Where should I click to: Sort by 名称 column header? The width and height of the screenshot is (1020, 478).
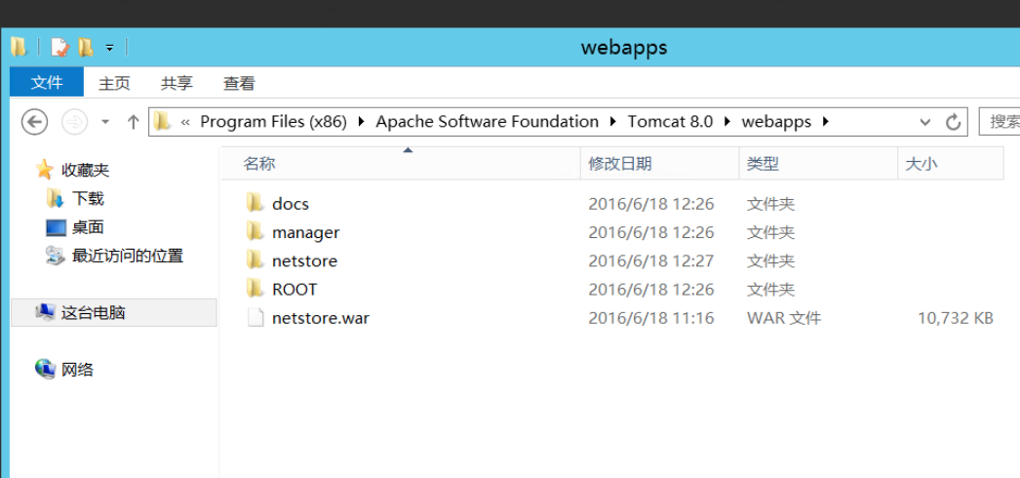tap(400, 164)
